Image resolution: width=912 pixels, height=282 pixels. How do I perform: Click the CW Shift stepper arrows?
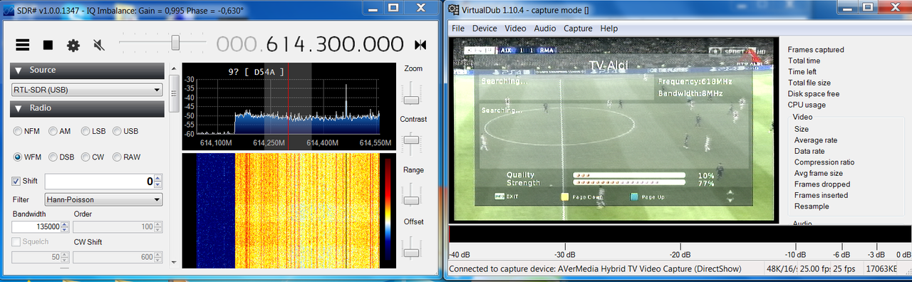coord(157,257)
